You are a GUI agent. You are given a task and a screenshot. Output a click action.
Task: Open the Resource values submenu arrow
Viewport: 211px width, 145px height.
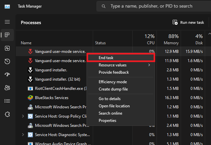[x=149, y=65]
